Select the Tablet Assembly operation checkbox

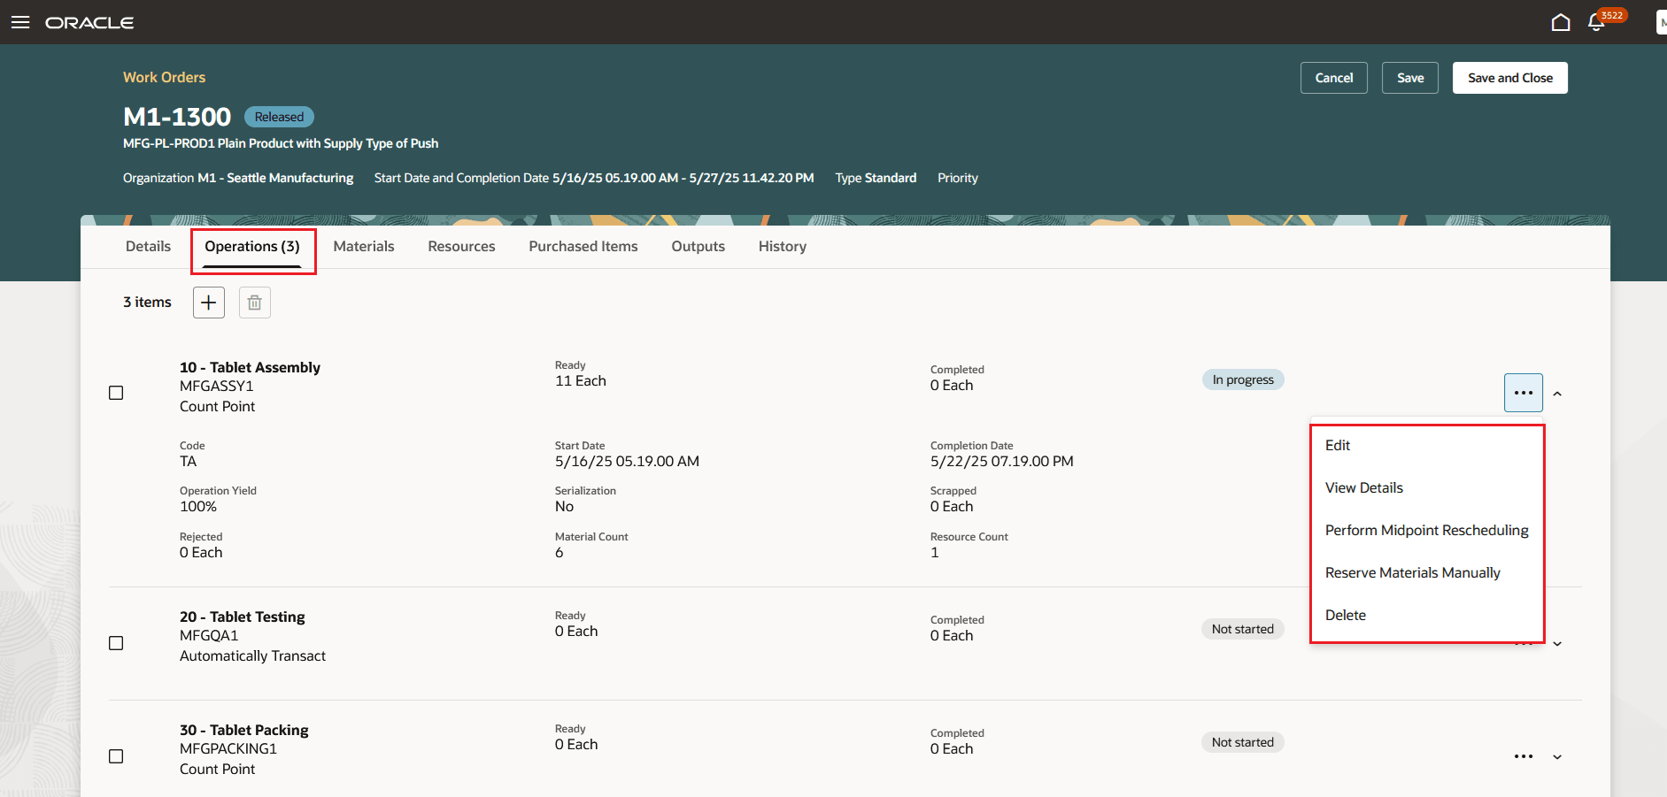(116, 393)
